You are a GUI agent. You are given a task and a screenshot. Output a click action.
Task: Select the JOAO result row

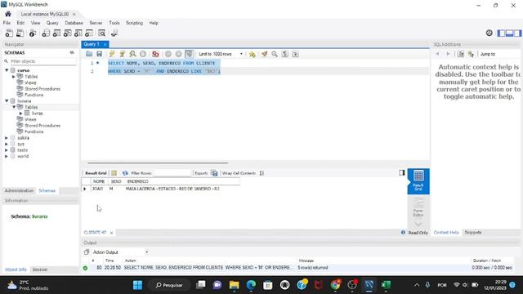(160, 189)
